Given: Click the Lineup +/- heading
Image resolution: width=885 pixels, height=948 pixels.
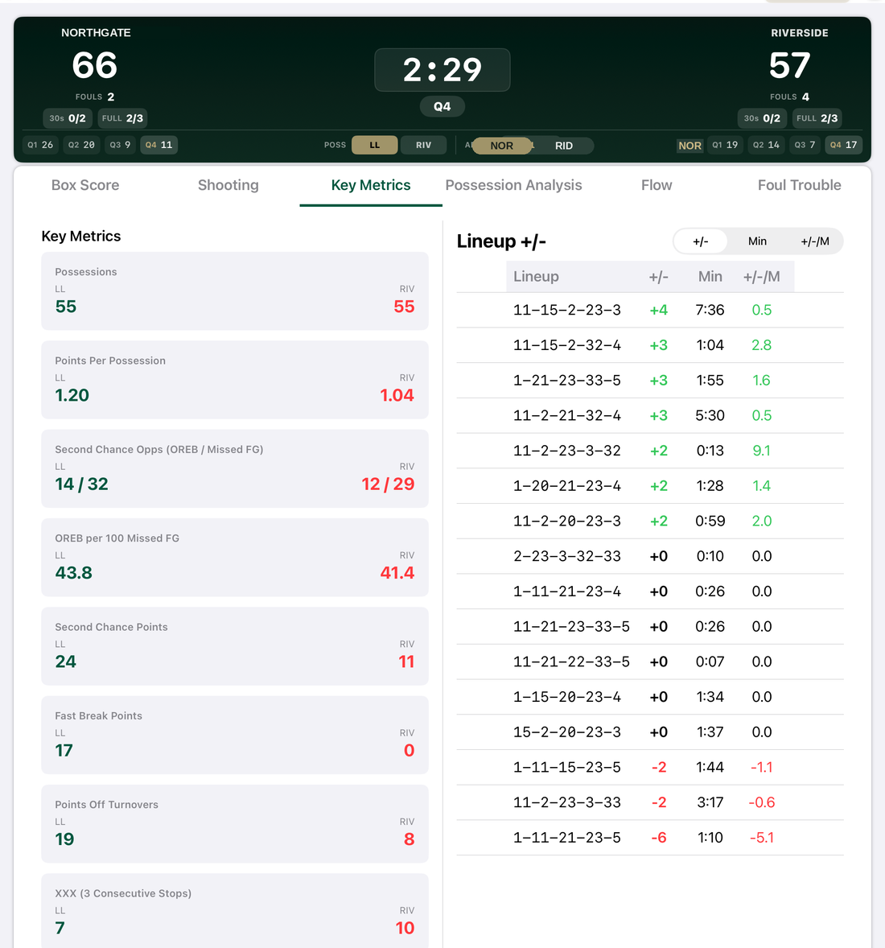Looking at the screenshot, I should (501, 241).
